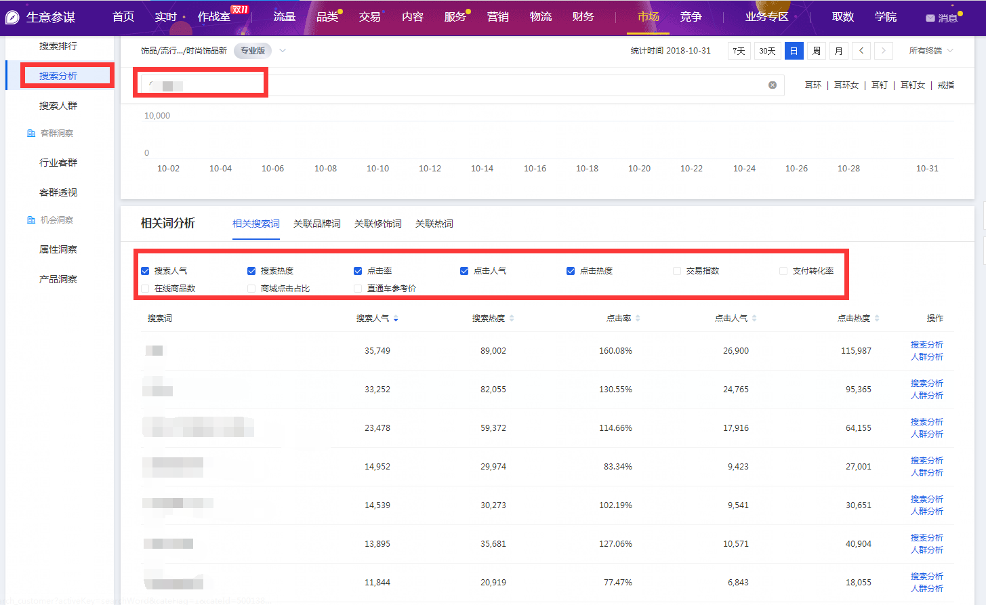The width and height of the screenshot is (986, 605).
Task: Open the 首页 top menu
Action: coord(123,17)
